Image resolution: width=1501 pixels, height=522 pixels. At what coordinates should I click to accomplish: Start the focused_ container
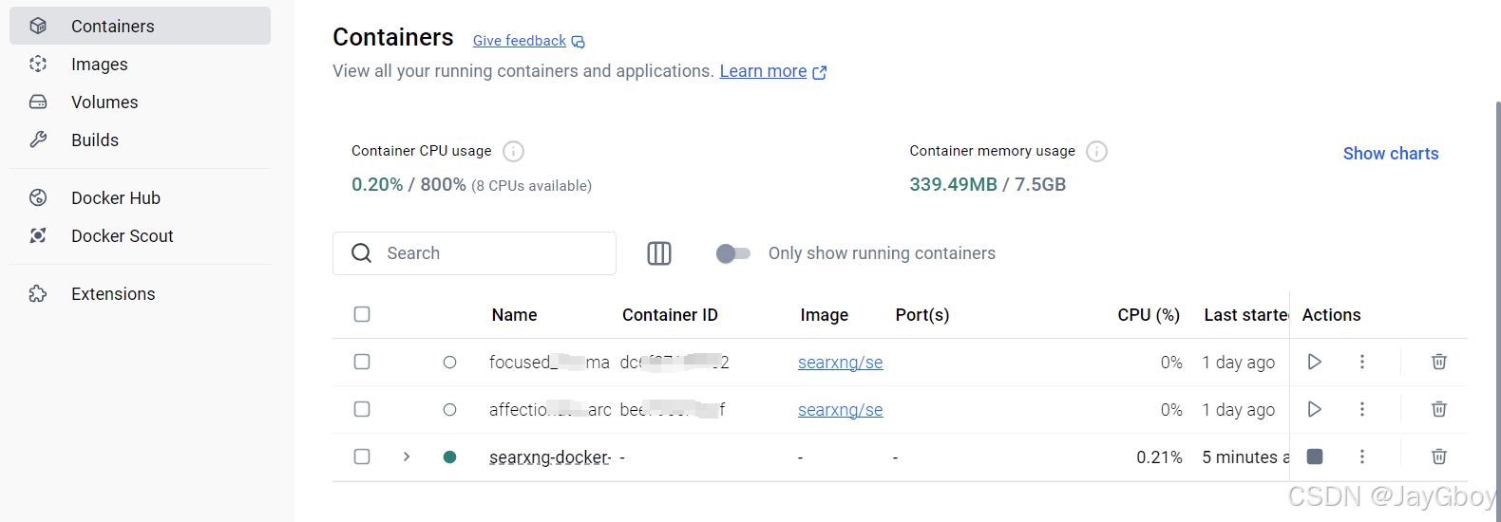[x=1315, y=362]
